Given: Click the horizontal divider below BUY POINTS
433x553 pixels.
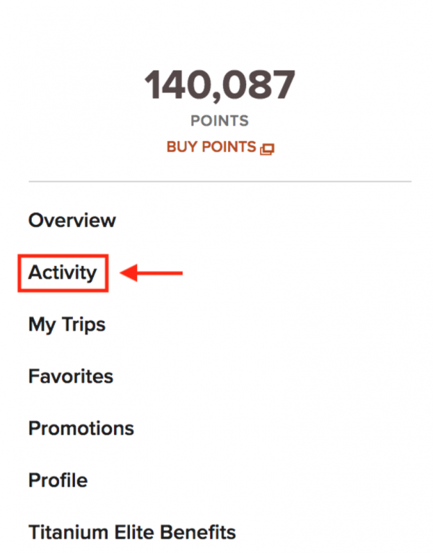Looking at the screenshot, I should pos(220,181).
